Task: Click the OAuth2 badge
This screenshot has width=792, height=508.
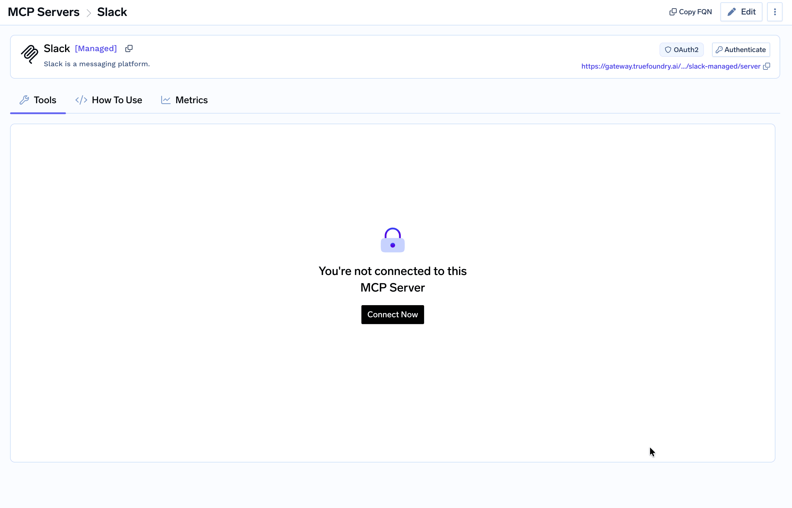Action: point(681,50)
